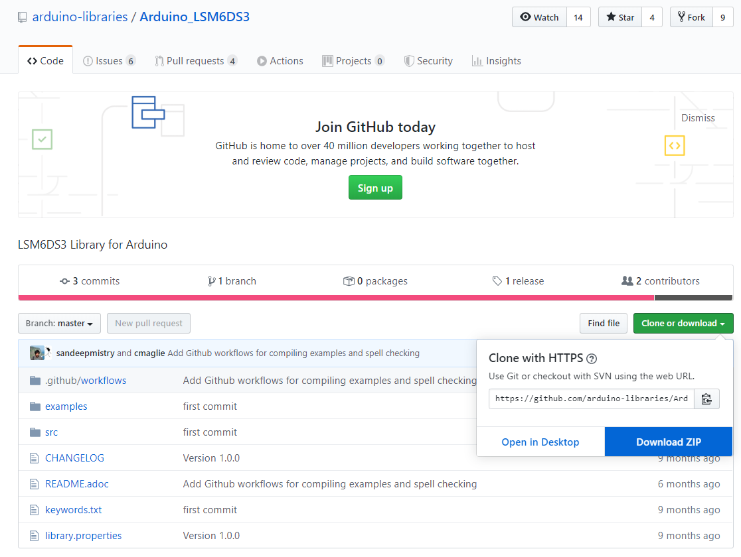Click the file icon for CHANGELOG
Image resolution: width=741 pixels, height=557 pixels.
coord(34,458)
